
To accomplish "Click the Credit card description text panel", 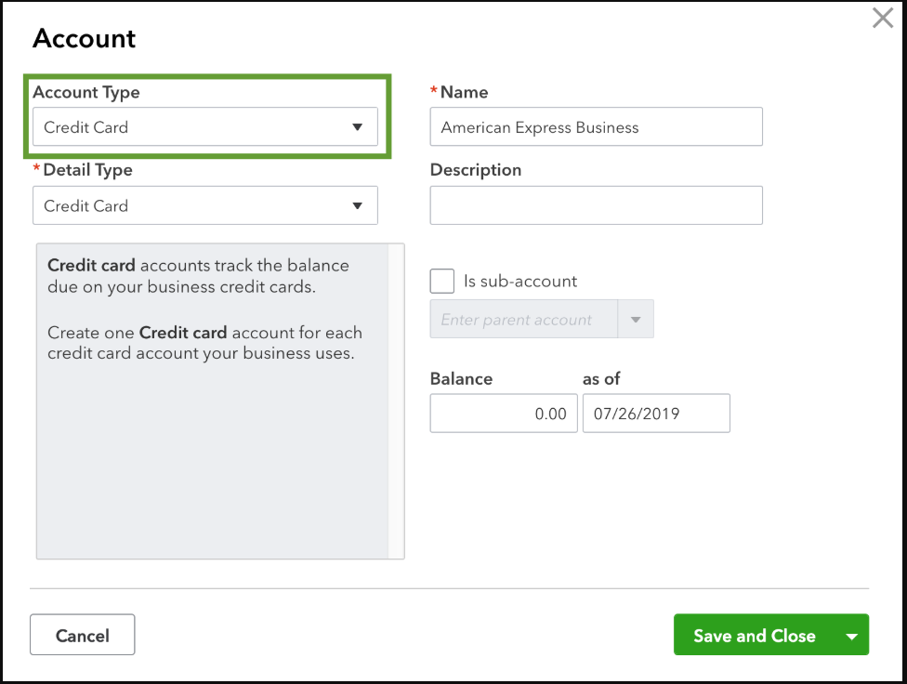I will pyautogui.click(x=211, y=401).
